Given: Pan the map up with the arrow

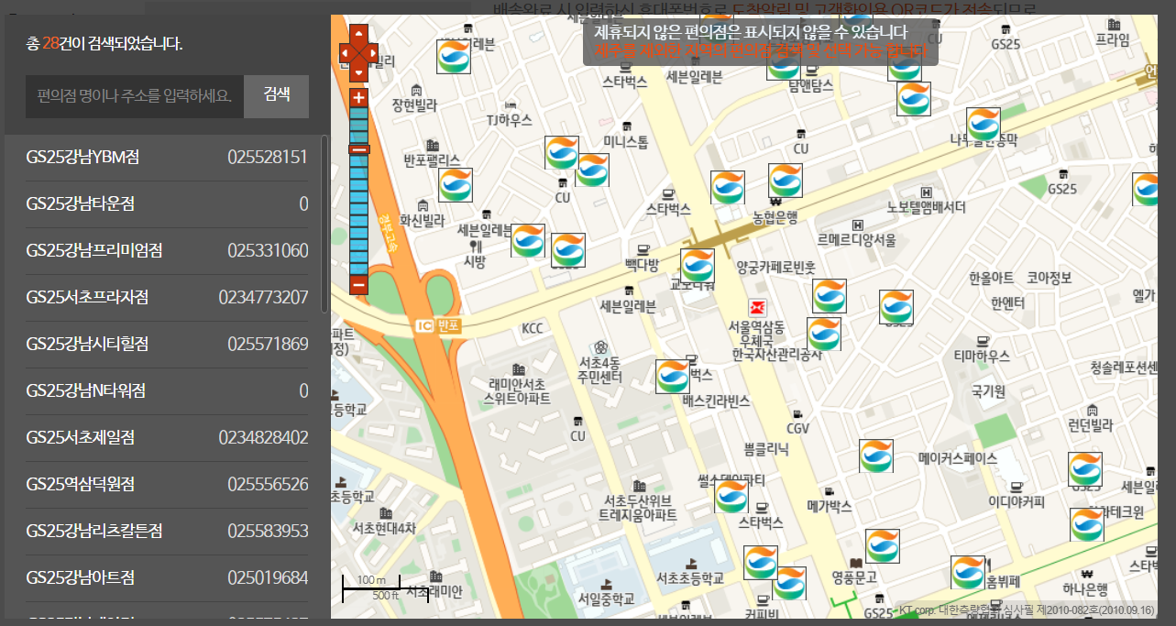Looking at the screenshot, I should 358,35.
